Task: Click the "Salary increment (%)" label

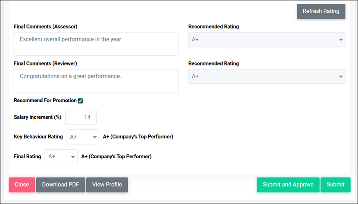Action: coord(38,117)
